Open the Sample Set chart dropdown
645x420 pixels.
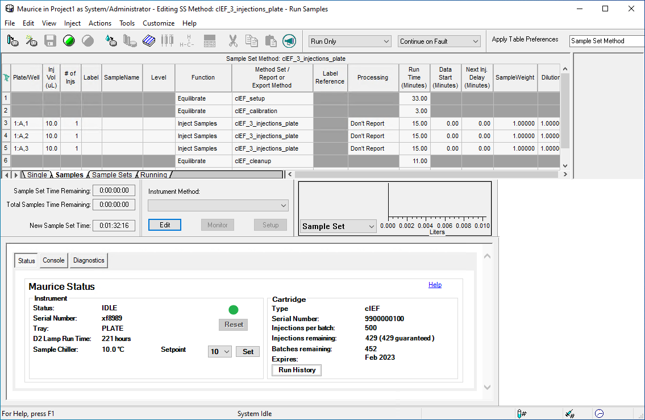coord(338,226)
